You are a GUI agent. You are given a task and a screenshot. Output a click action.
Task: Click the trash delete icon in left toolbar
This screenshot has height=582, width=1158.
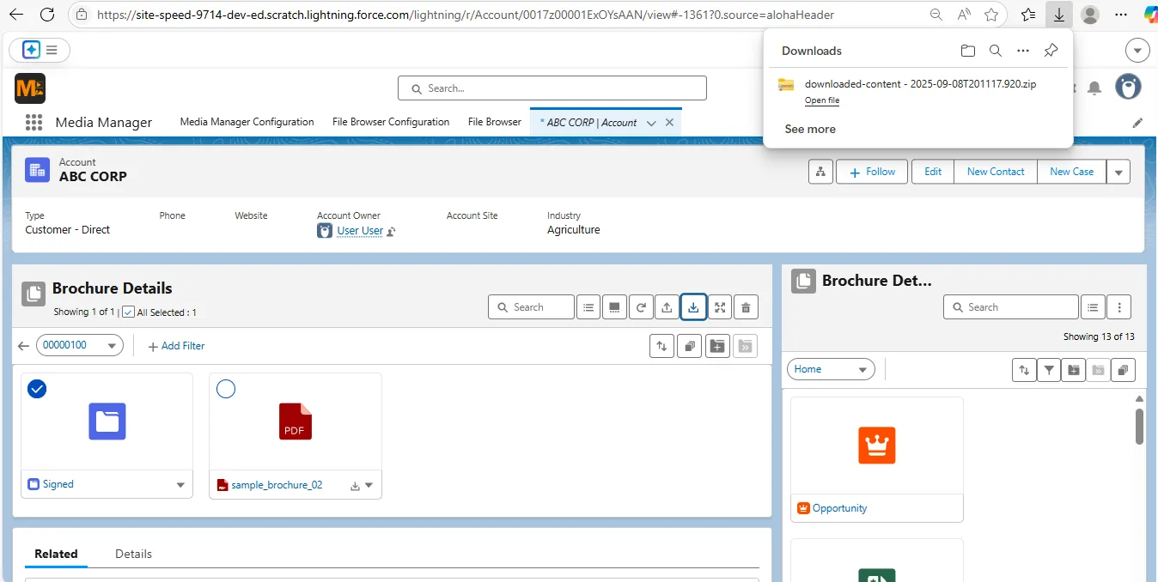pyautogui.click(x=746, y=307)
